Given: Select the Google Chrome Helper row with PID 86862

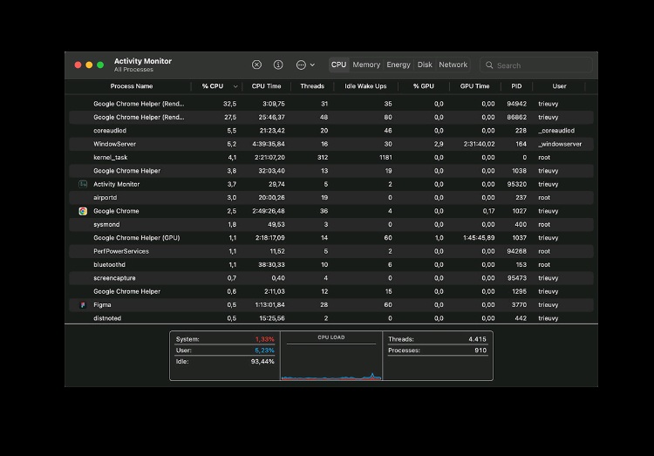Looking at the screenshot, I should 331,117.
